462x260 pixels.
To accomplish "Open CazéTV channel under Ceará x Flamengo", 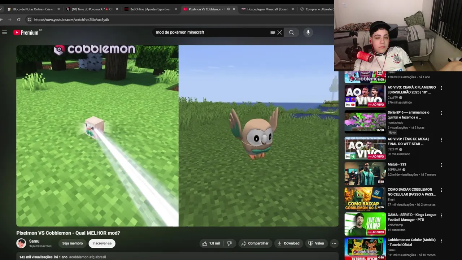I will coord(393,97).
